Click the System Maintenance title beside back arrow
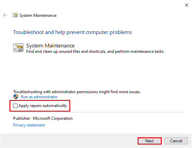This screenshot has height=148, width=192. click(x=38, y=15)
